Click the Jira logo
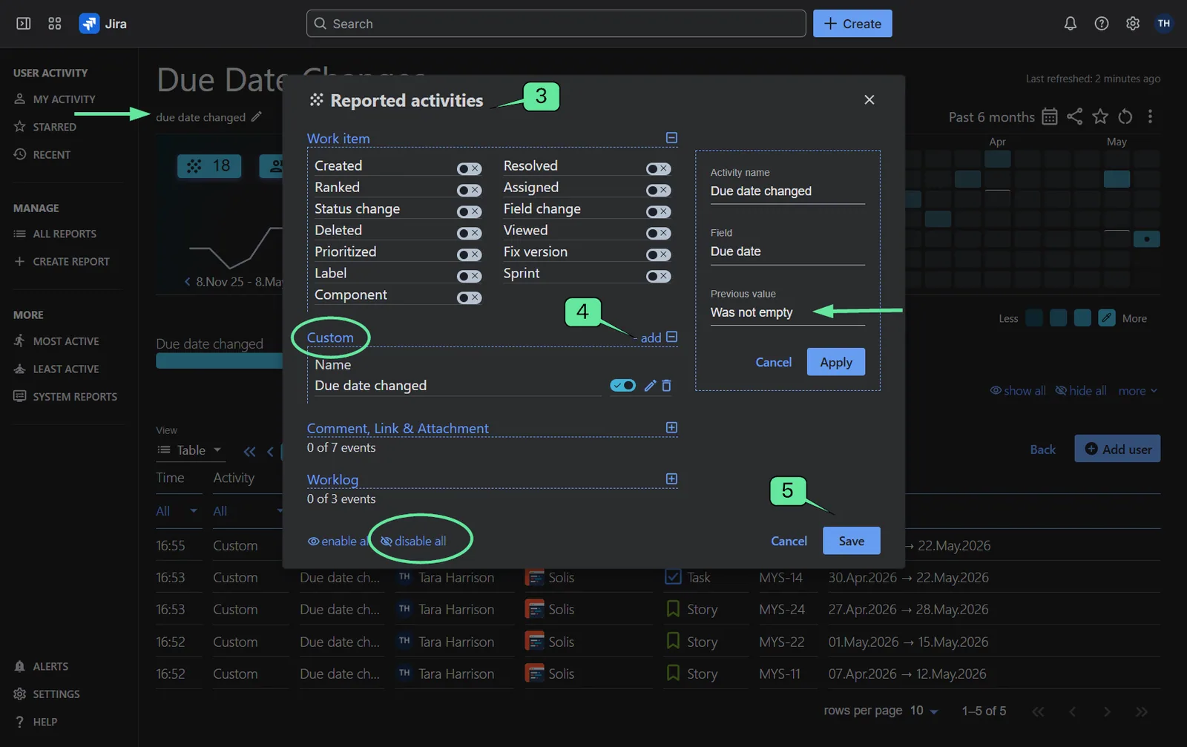Viewport: 1187px width, 747px height. (x=103, y=24)
